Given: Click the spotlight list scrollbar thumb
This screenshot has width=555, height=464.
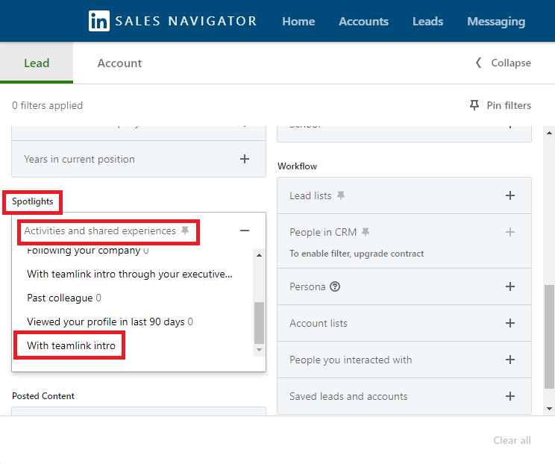Looking at the screenshot, I should 259,322.
